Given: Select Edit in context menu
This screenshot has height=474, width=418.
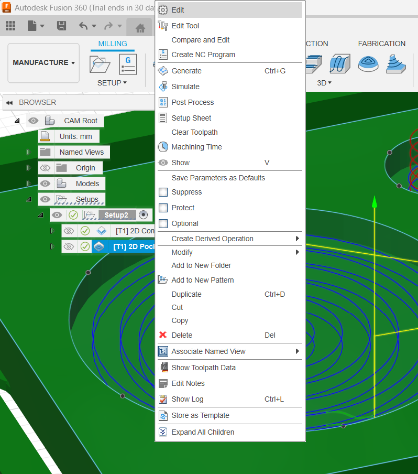Looking at the screenshot, I should point(230,10).
